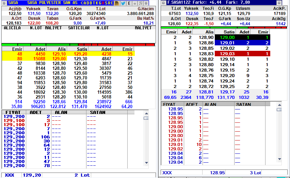Click the Uzlasm value 129,79 in F_SASA1122

pyautogui.click(x=244, y=14)
